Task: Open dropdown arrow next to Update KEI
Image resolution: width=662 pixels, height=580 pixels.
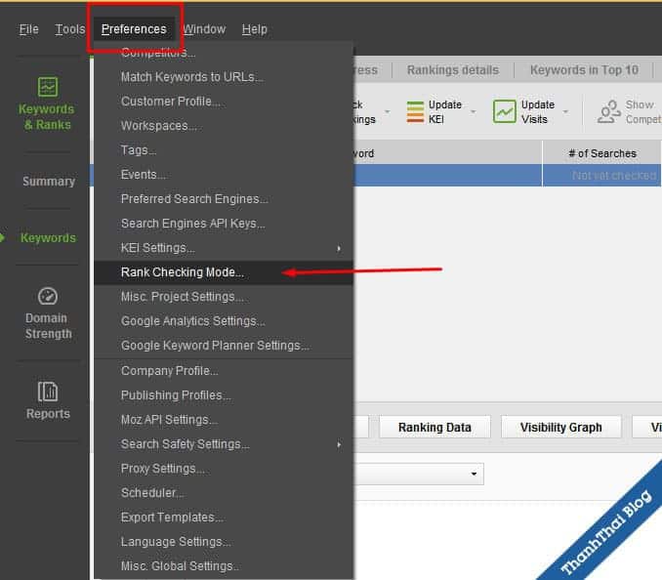Action: click(474, 112)
